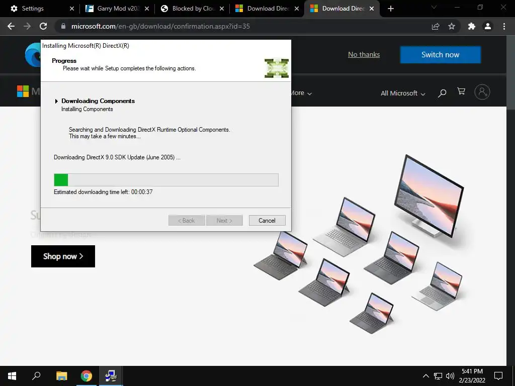Expand the All Microsoft dropdown

tap(403, 93)
